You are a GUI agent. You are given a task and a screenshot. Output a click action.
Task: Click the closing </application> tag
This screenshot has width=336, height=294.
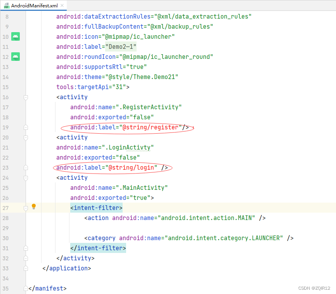[67, 268]
